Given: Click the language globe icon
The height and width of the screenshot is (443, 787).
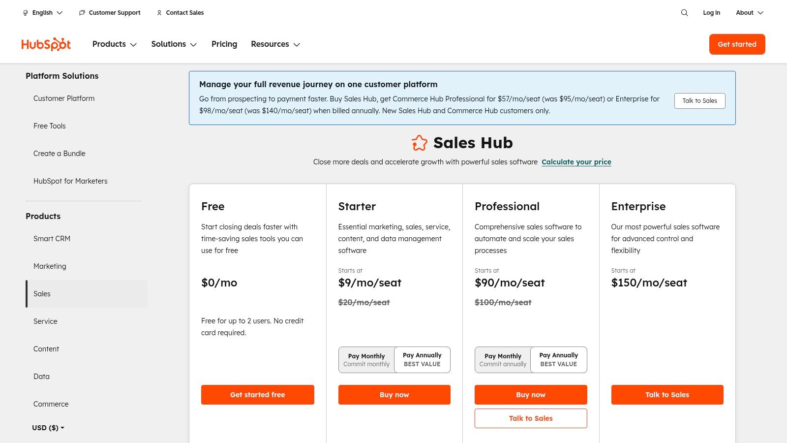Looking at the screenshot, I should point(25,13).
